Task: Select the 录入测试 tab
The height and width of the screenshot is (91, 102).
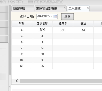Action: 78,9
